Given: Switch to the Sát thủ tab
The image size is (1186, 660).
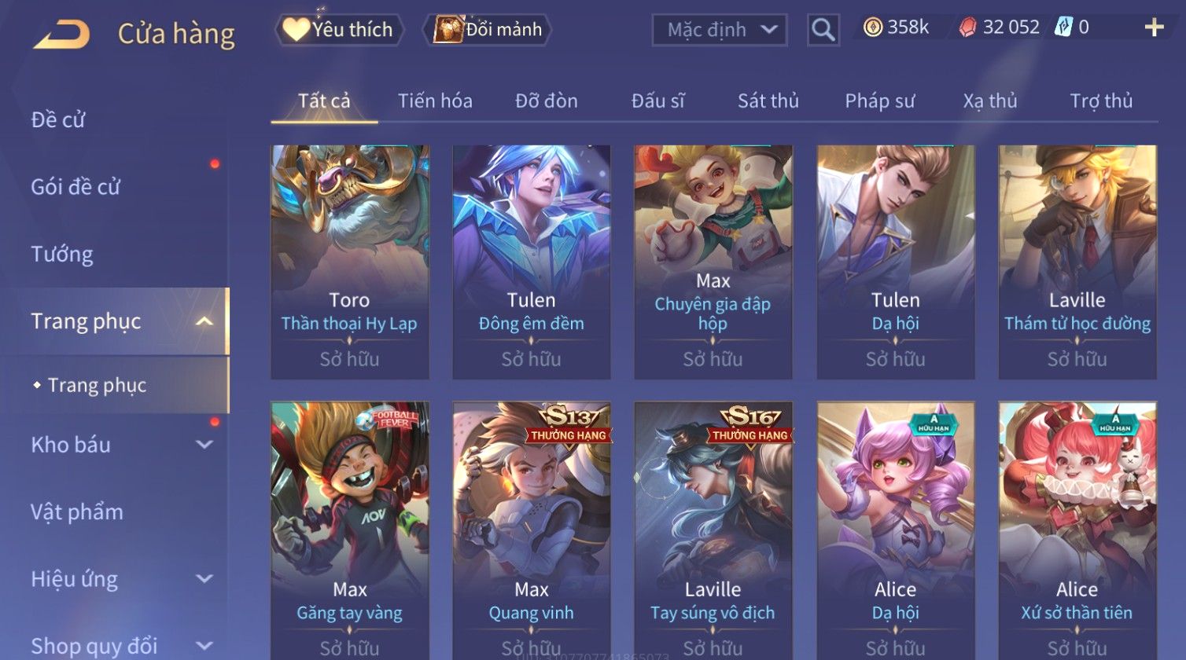Looking at the screenshot, I should pos(768,101).
